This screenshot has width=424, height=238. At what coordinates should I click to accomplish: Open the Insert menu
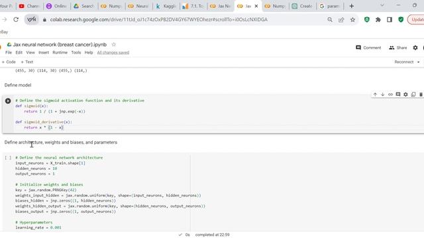coord(44,52)
